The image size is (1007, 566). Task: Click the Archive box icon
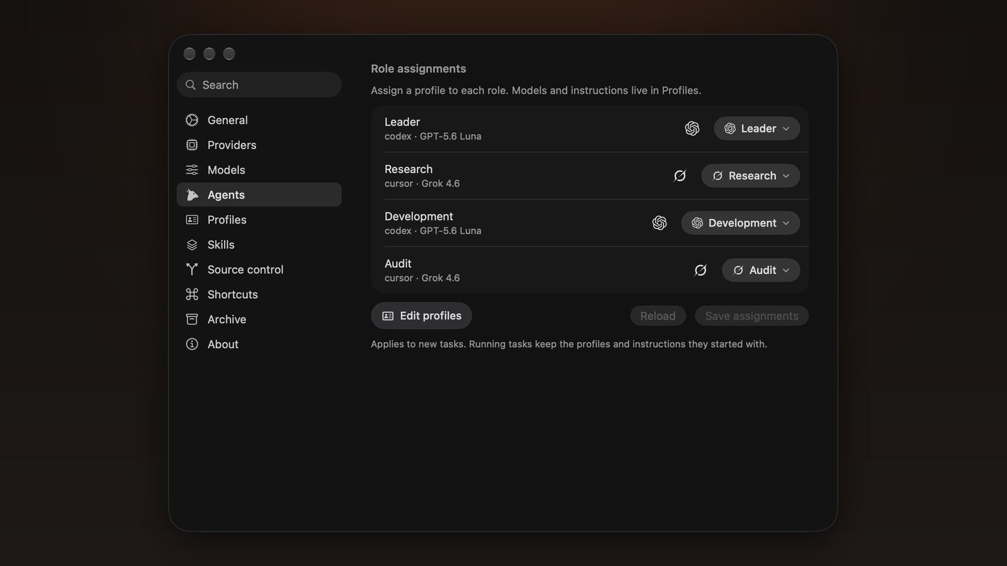(x=192, y=319)
